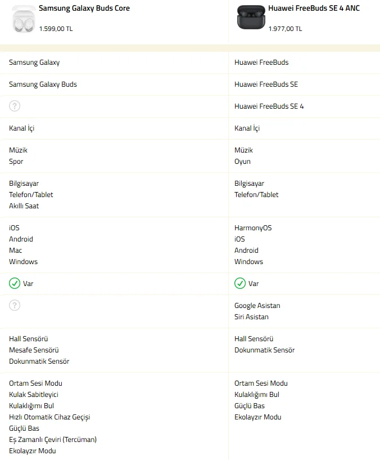Click the 1.977,00 TL price

(285, 29)
